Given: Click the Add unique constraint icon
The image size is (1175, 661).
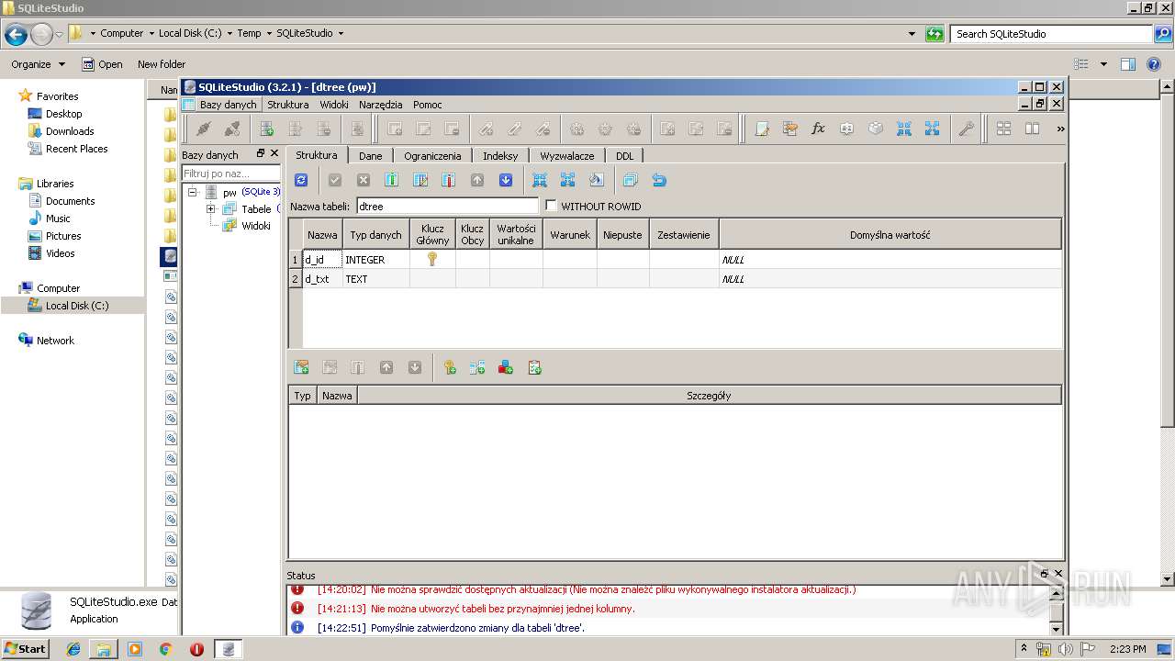Looking at the screenshot, I should pos(506,367).
